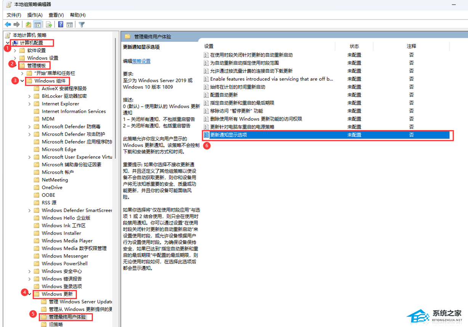
Task: Expand the BitLocker 驱动器加密 node
Action: tap(29, 96)
